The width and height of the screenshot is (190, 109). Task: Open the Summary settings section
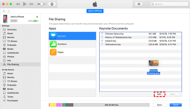click(x=12, y=30)
